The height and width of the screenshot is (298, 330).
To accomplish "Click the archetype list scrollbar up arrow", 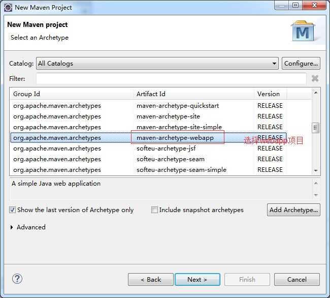I will click(316, 93).
